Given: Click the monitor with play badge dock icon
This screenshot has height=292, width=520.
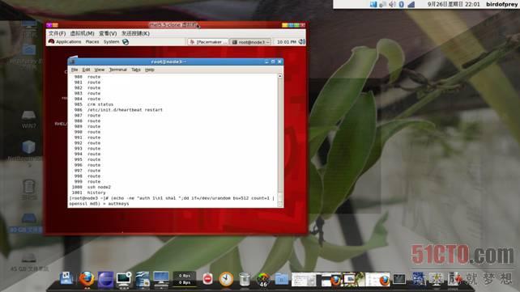Looking at the screenshot, I should point(124,280).
